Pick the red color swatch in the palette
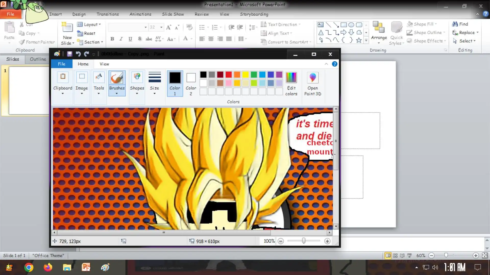 [x=228, y=75]
